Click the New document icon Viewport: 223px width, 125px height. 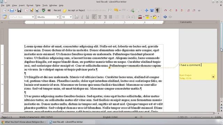5,10
